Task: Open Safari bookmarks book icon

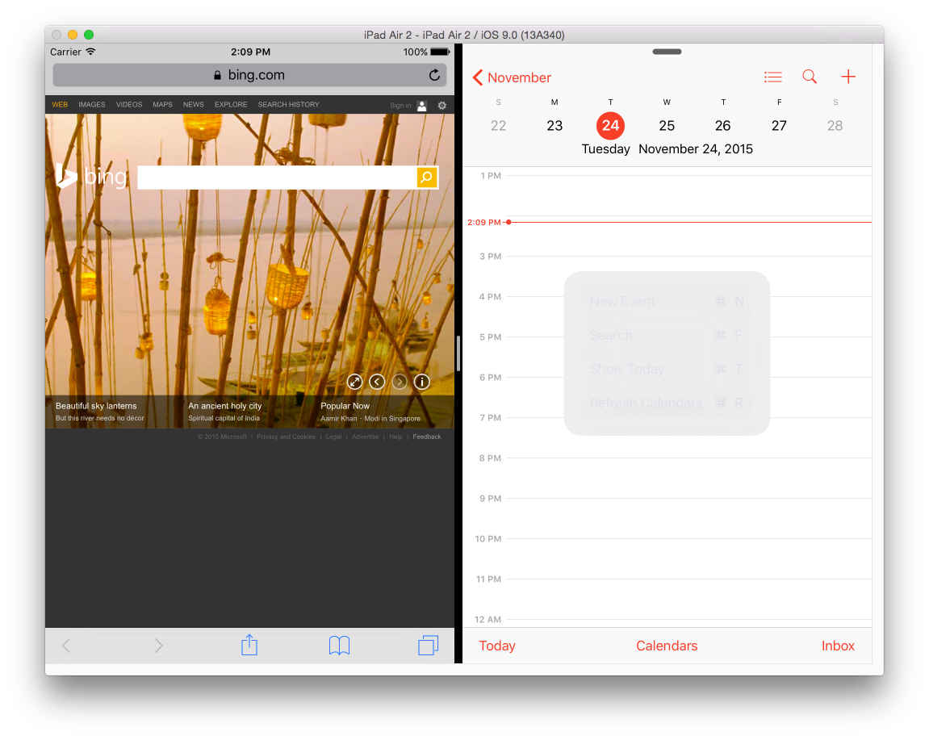Action: (x=340, y=646)
